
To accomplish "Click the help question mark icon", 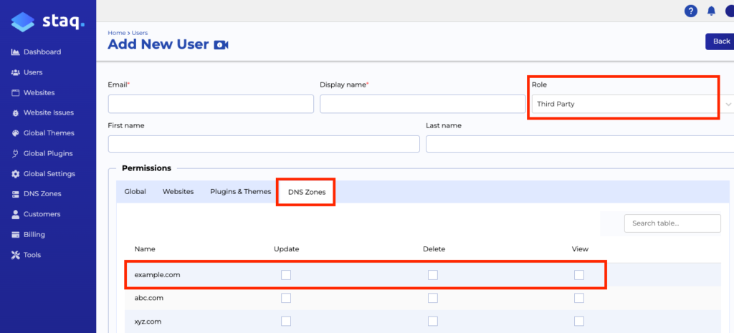I will point(691,11).
